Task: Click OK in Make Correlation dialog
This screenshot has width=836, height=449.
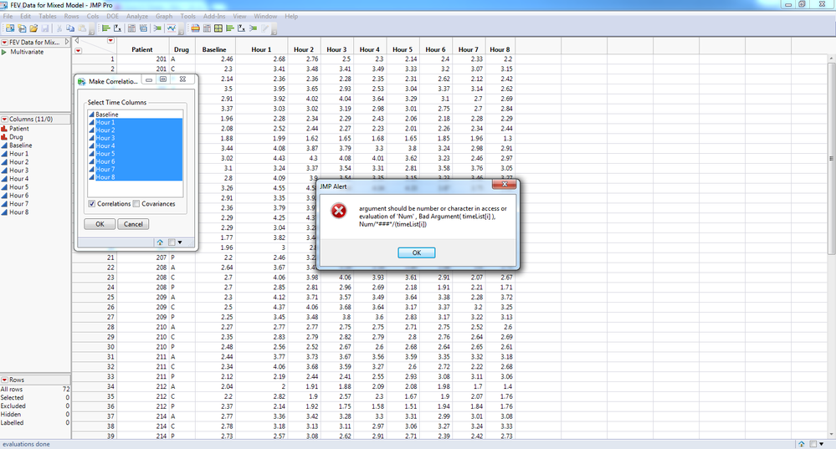Action: click(x=100, y=224)
